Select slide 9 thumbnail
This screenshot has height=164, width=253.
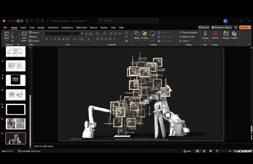15,80
